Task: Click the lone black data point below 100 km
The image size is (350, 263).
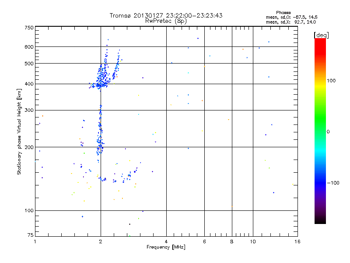Action: 129,224
